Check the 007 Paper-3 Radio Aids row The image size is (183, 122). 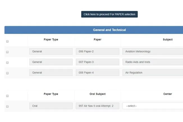click(x=7, y=63)
